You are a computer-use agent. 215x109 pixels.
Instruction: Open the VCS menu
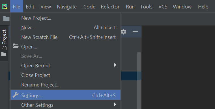[x=163, y=6]
